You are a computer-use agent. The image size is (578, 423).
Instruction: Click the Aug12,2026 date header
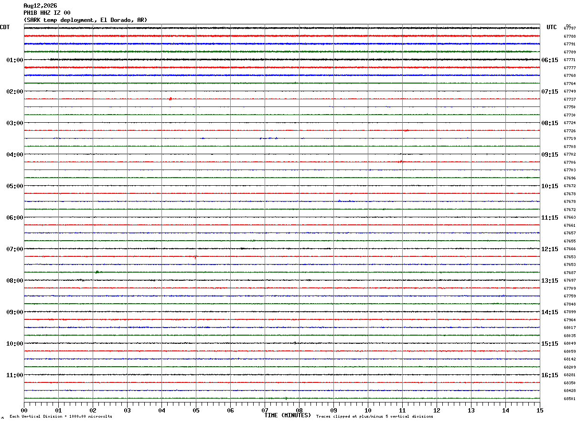pos(40,6)
